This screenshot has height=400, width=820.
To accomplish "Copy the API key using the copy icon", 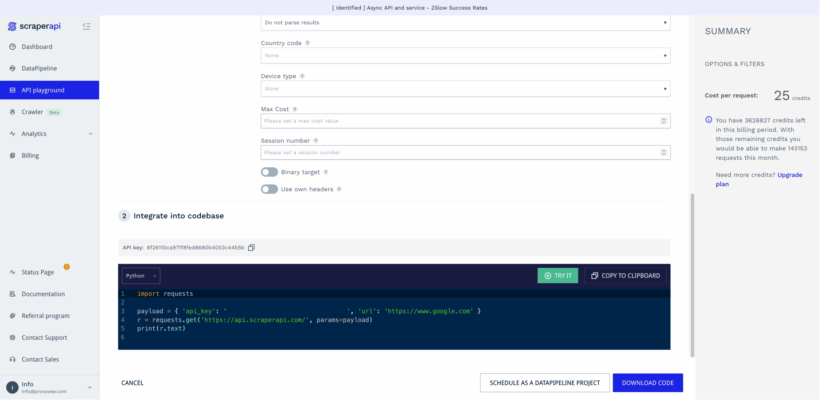I will click(251, 247).
